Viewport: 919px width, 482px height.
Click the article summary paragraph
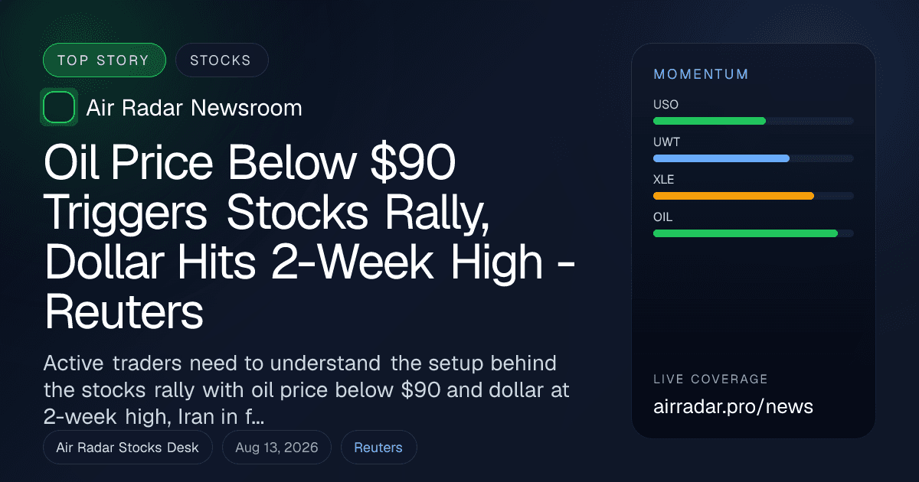click(306, 389)
